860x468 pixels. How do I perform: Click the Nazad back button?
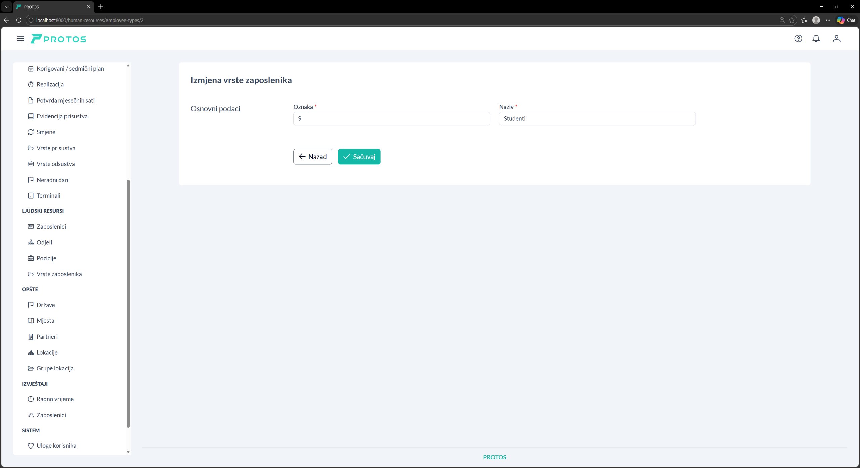click(x=312, y=157)
